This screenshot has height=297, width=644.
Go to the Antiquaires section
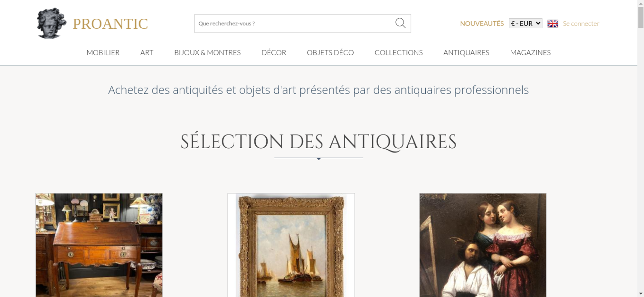[x=466, y=52]
